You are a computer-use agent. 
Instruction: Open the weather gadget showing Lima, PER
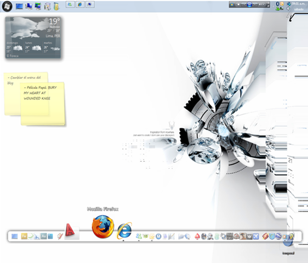coord(33,37)
